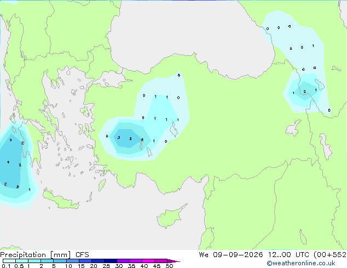This screenshot has height=268, width=347.
Task: Select the legend tick label '40'
Action: click(x=144, y=266)
